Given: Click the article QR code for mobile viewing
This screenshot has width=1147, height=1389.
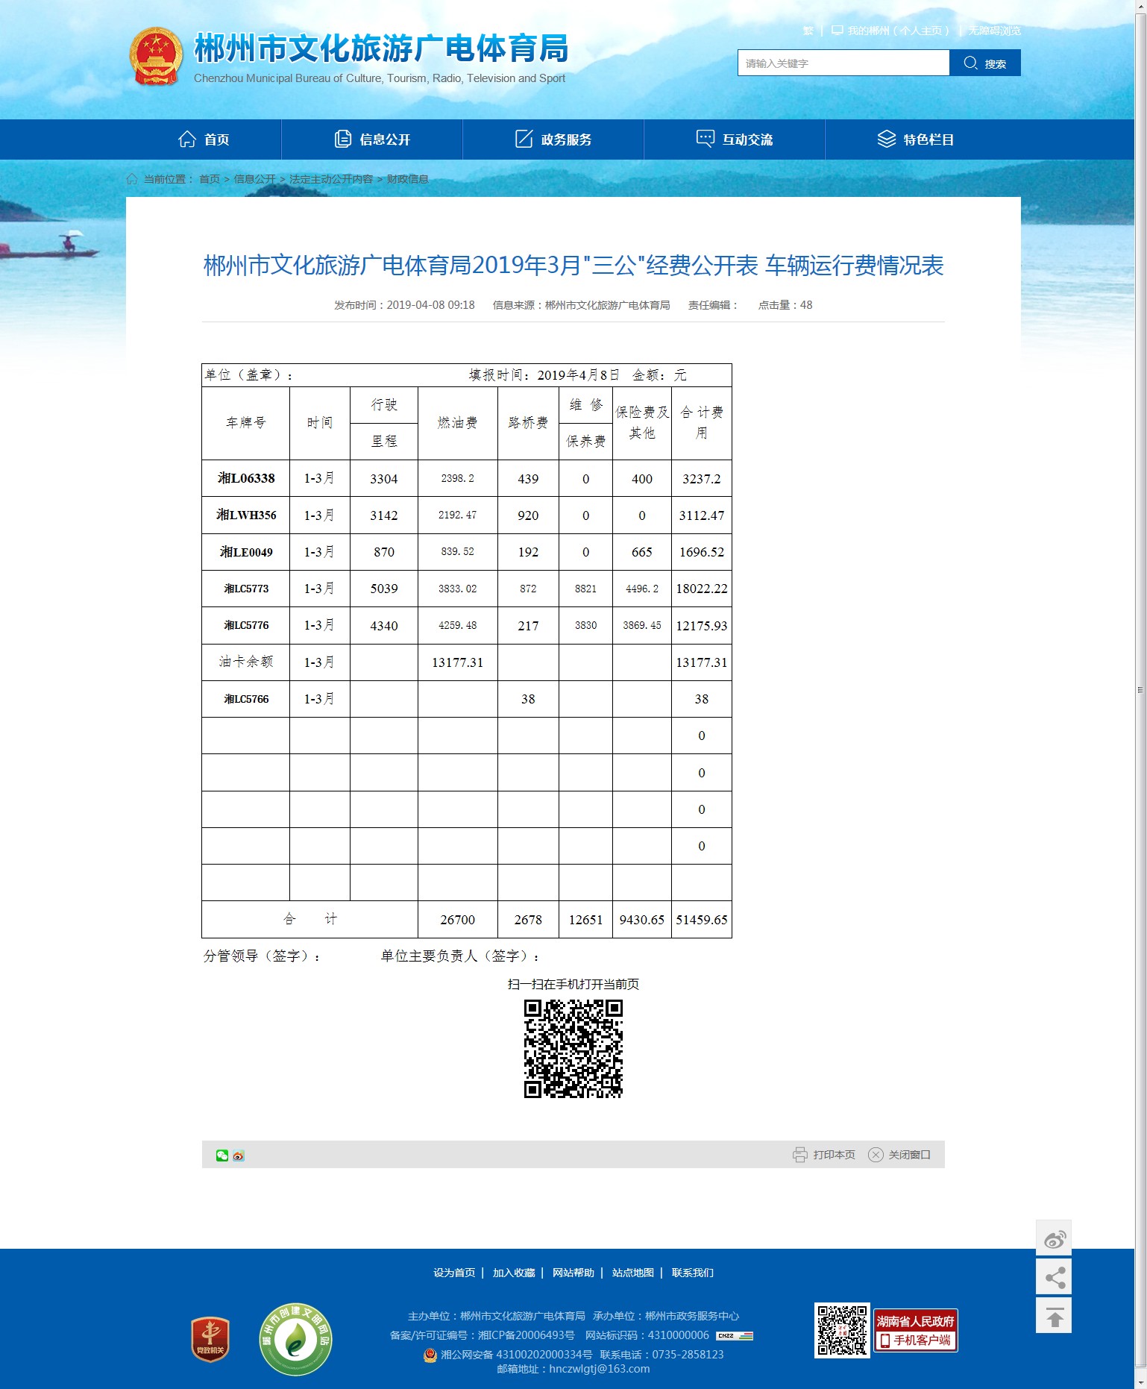Looking at the screenshot, I should (x=573, y=1049).
